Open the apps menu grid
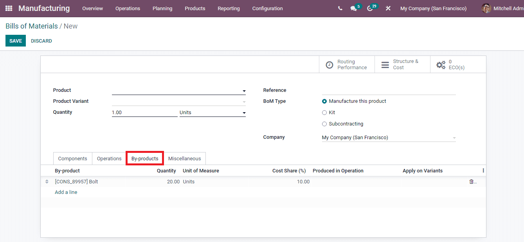The image size is (524, 242). click(8, 8)
